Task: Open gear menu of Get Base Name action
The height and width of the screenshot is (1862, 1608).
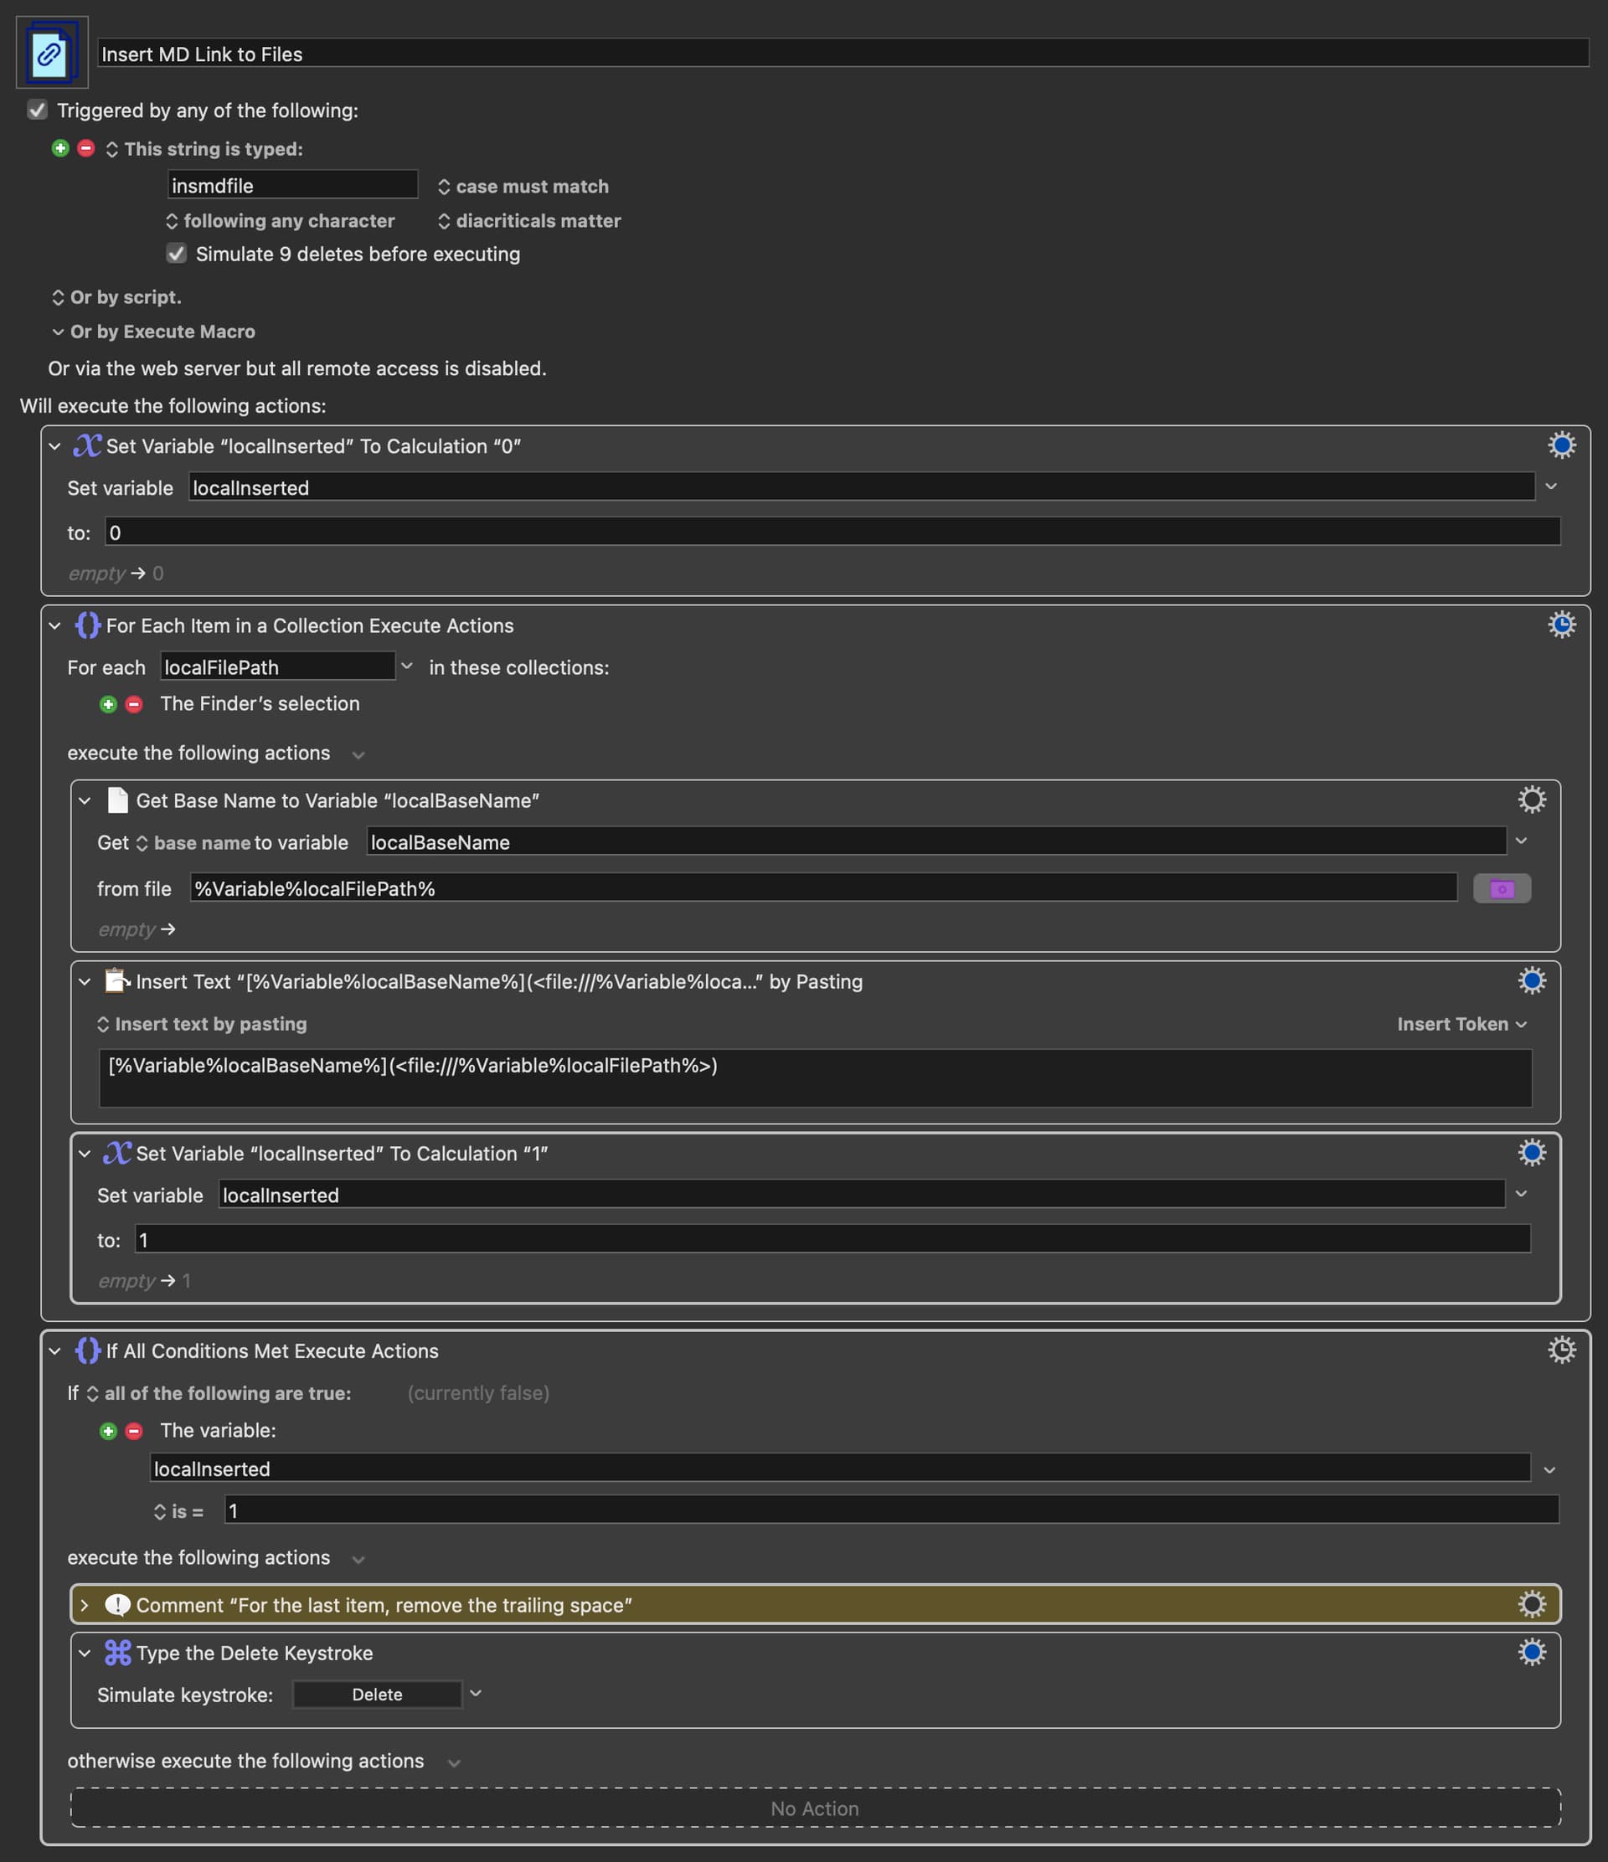Action: pos(1532,800)
